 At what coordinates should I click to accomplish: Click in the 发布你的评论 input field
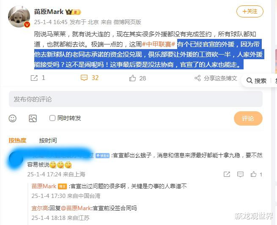click(x=136, y=99)
